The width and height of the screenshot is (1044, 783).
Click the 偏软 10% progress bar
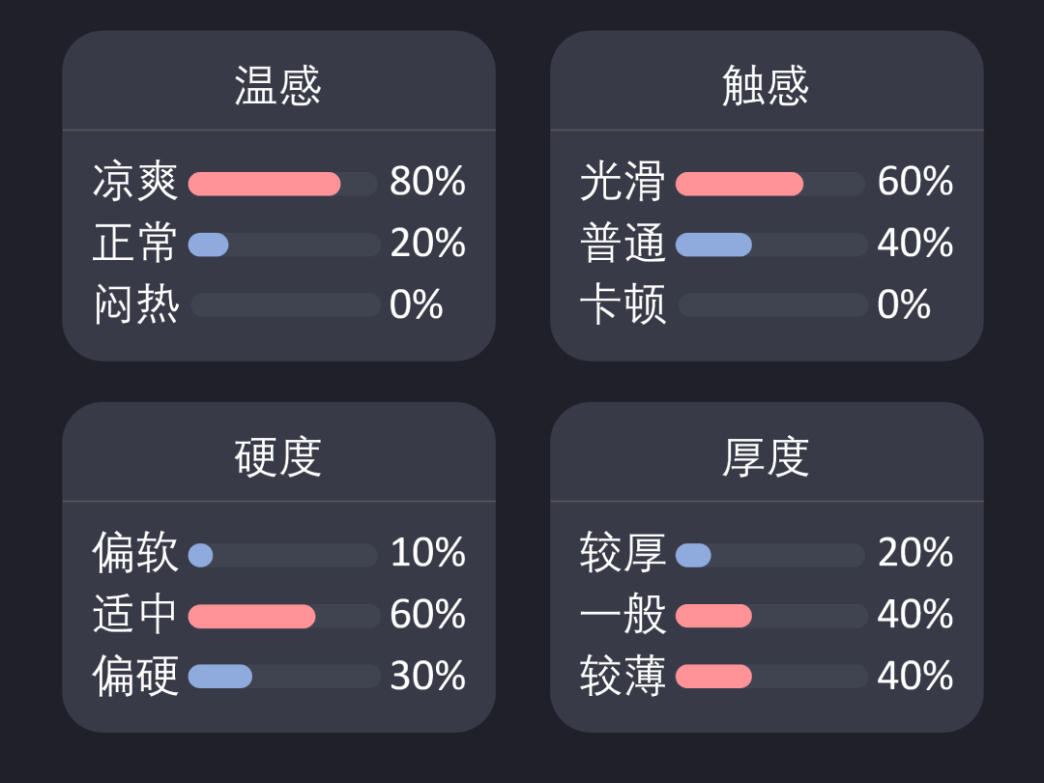(x=283, y=555)
